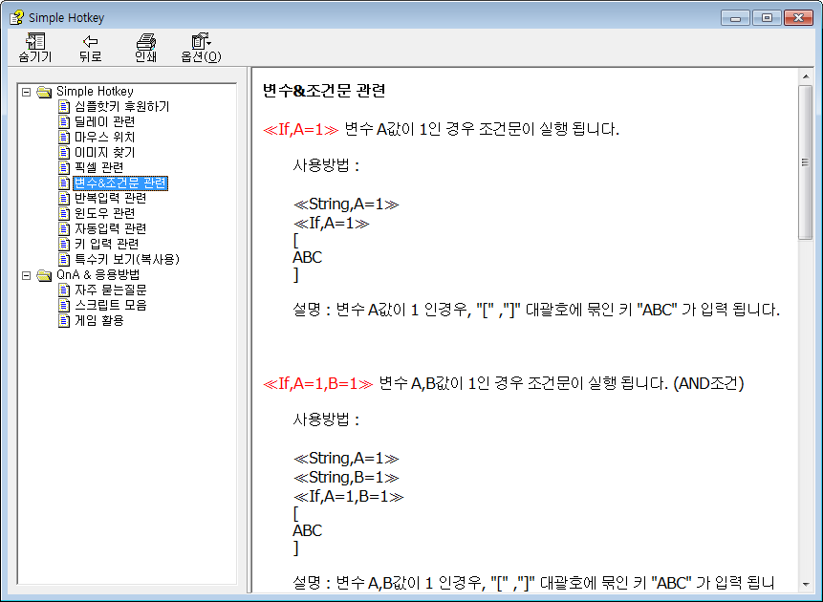
Task: Click page icon beside 자동입력 관련
Action: click(x=64, y=228)
